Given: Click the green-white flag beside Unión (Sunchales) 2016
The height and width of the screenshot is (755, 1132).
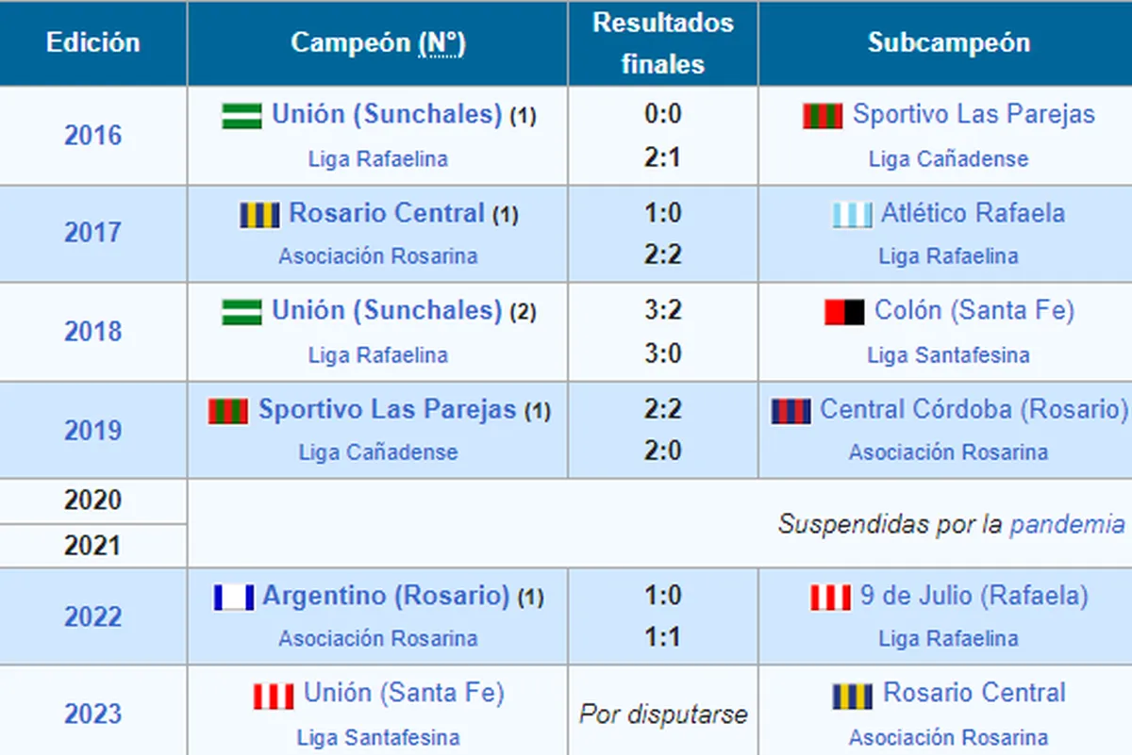Looking at the screenshot, I should 241,116.
